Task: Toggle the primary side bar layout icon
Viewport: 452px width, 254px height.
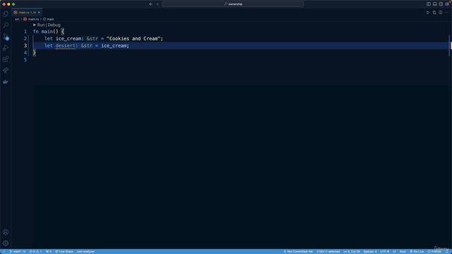Action: point(429,4)
